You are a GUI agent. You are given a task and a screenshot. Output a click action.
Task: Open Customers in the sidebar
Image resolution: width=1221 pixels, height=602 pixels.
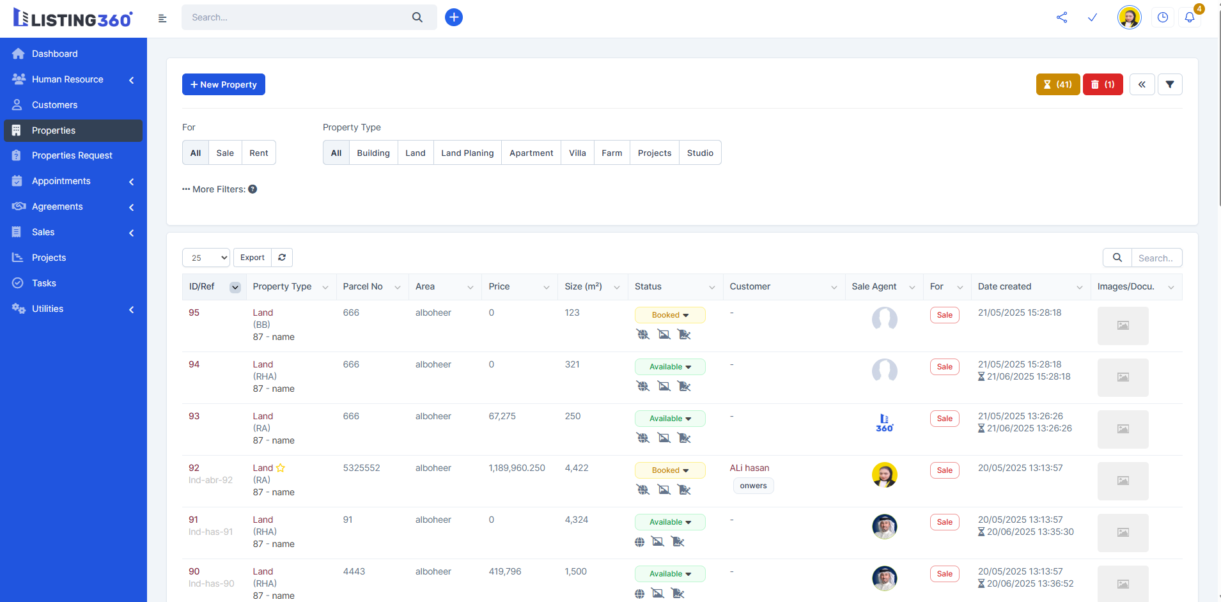coord(74,105)
